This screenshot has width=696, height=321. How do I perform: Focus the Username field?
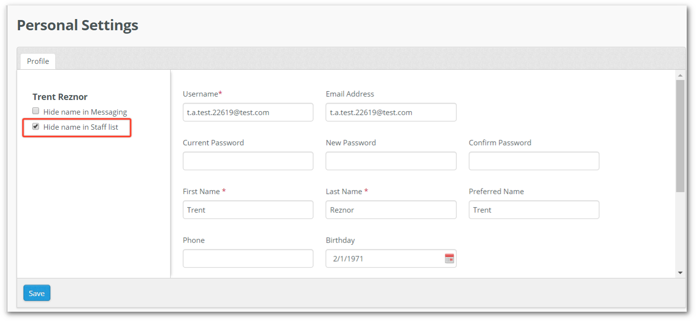248,112
